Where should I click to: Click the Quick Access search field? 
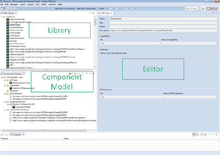pyautogui.click(x=191, y=8)
